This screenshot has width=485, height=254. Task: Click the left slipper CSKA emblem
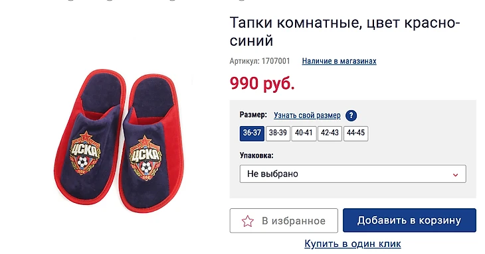pyautogui.click(x=85, y=153)
